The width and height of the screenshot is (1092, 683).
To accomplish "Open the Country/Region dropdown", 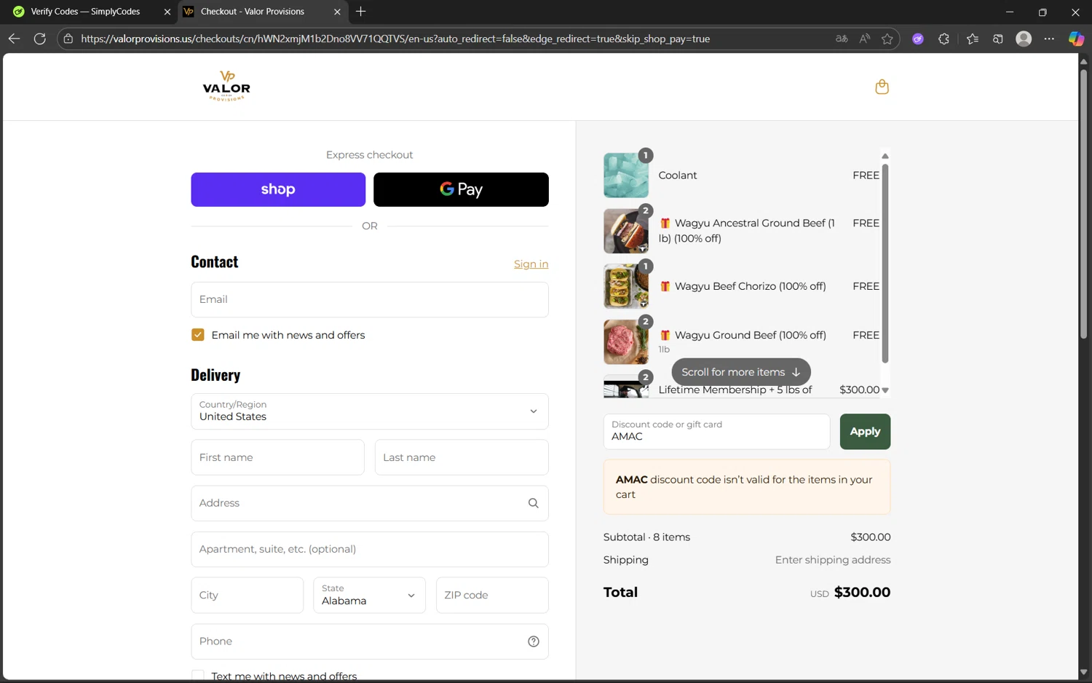I will (369, 411).
